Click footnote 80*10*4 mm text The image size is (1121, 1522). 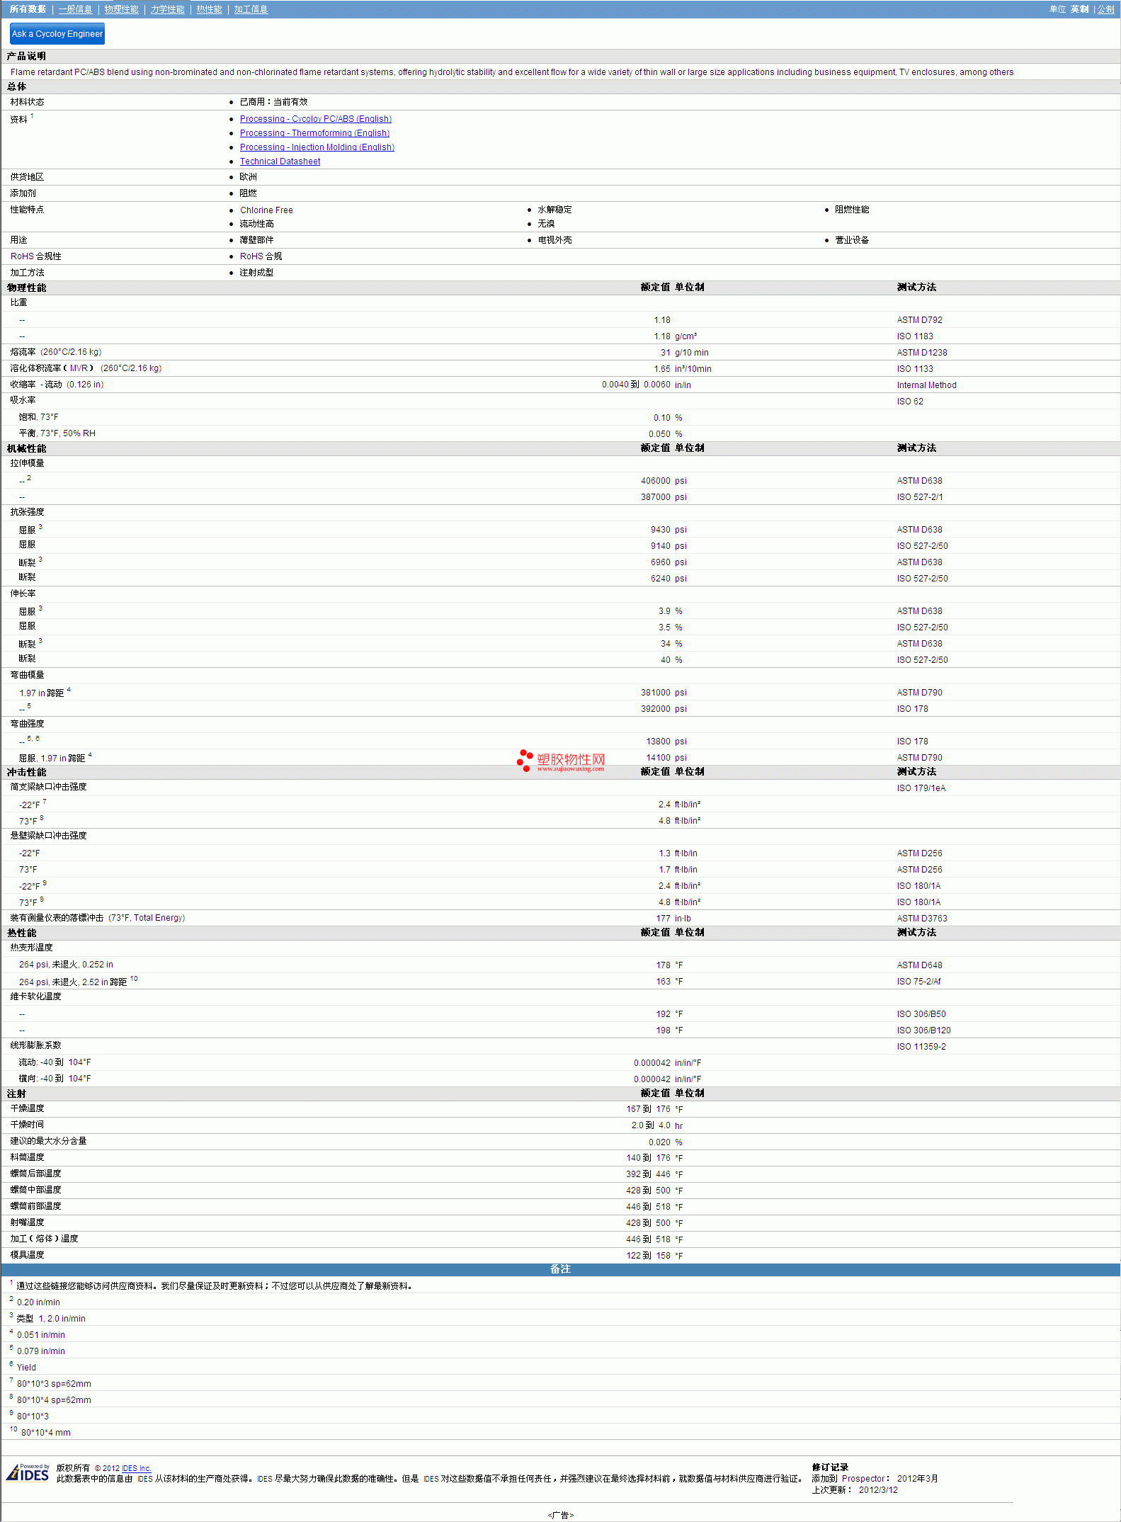[x=45, y=1433]
